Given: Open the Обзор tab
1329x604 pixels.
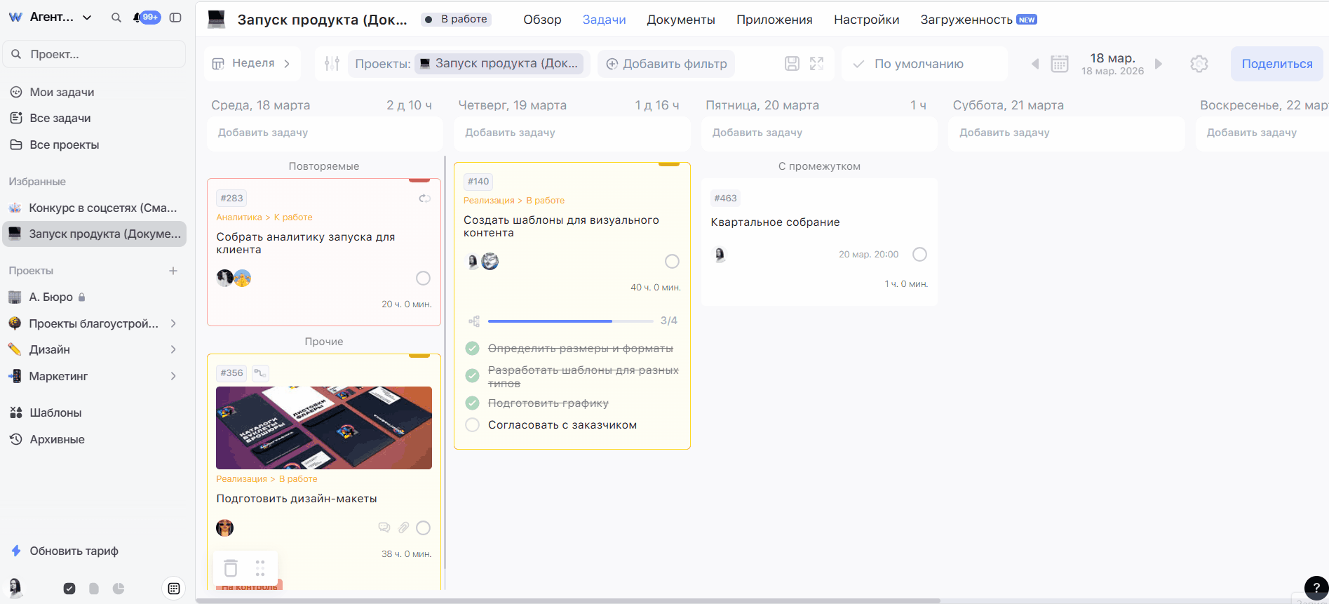Looking at the screenshot, I should 542,20.
